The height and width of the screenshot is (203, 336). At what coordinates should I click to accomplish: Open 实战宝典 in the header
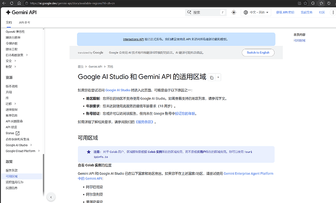(x=306, y=13)
